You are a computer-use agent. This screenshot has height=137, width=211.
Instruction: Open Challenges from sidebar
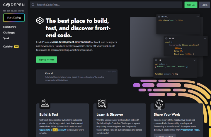coord(9,33)
